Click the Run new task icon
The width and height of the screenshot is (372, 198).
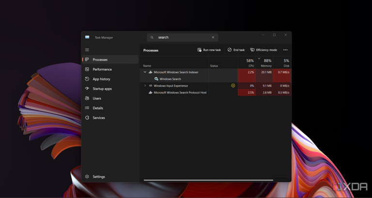tap(200, 50)
